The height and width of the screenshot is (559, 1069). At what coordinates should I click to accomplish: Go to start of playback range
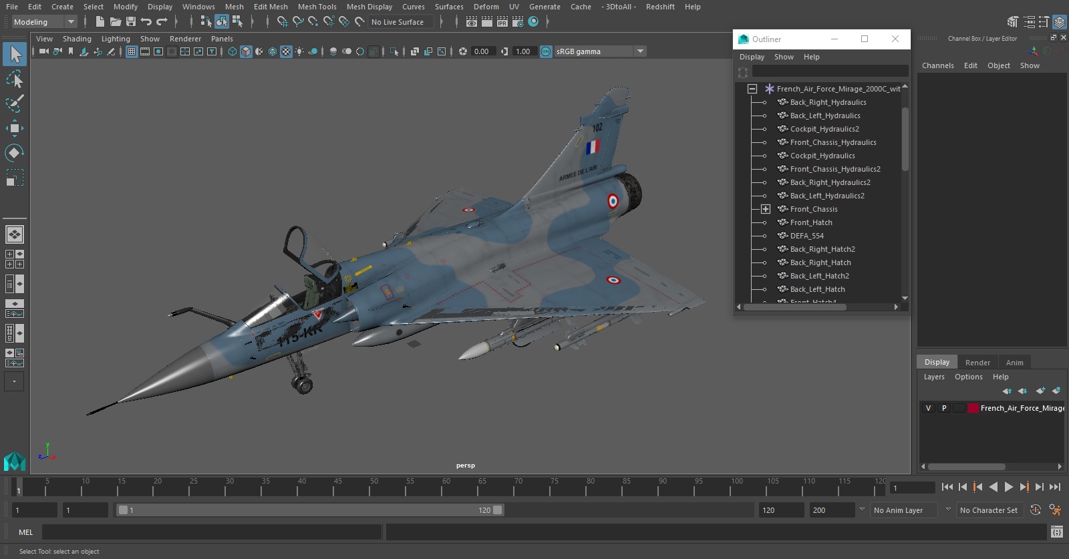pyautogui.click(x=947, y=487)
